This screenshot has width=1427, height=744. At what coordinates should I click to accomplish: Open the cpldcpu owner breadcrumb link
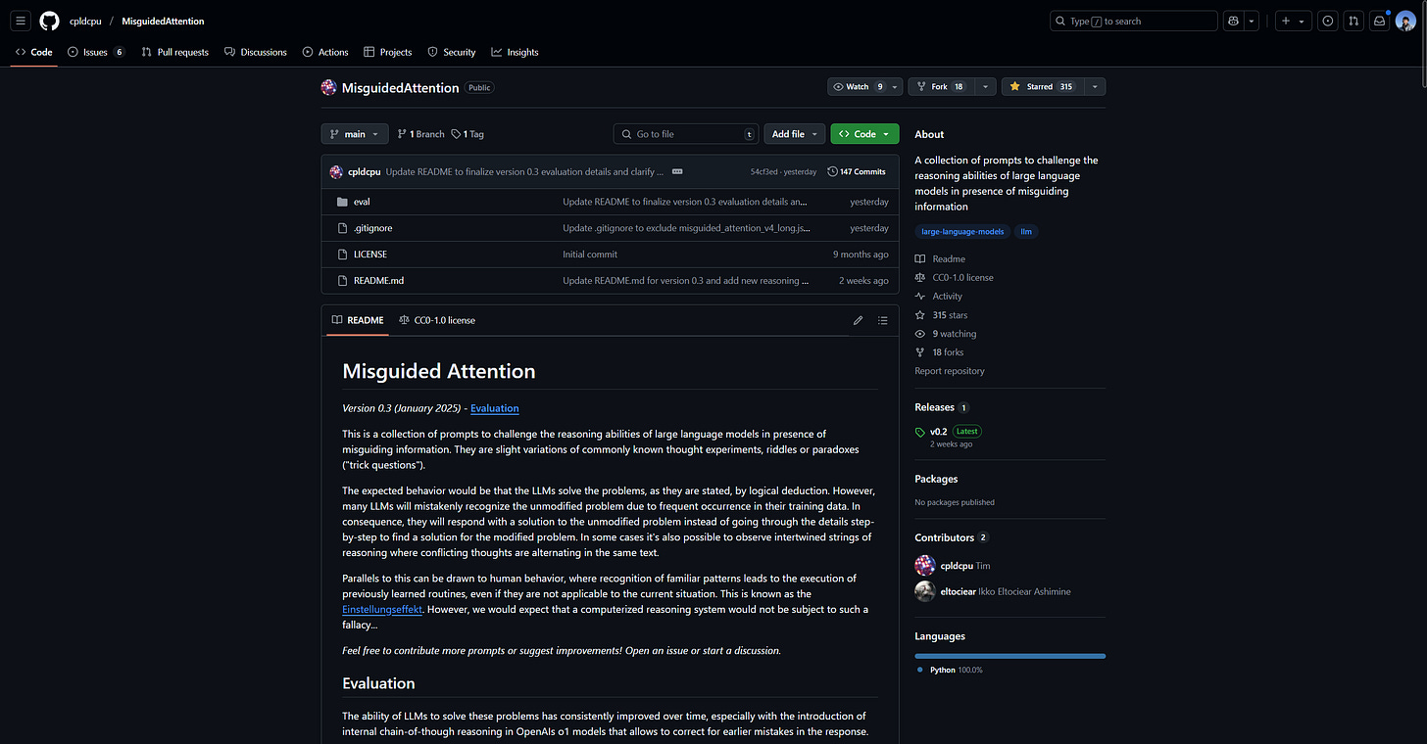pos(85,21)
